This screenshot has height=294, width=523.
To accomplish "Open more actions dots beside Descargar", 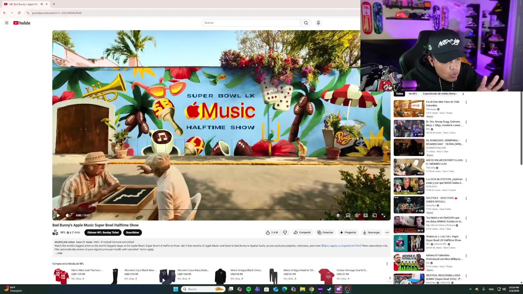I will (387, 232).
